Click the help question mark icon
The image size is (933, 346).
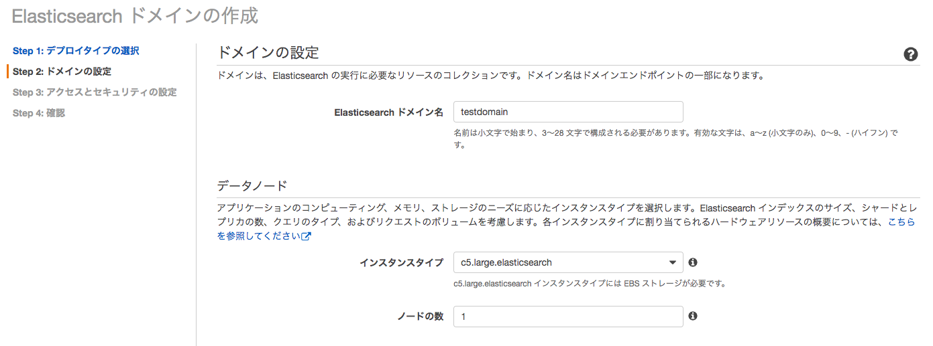pyautogui.click(x=910, y=55)
